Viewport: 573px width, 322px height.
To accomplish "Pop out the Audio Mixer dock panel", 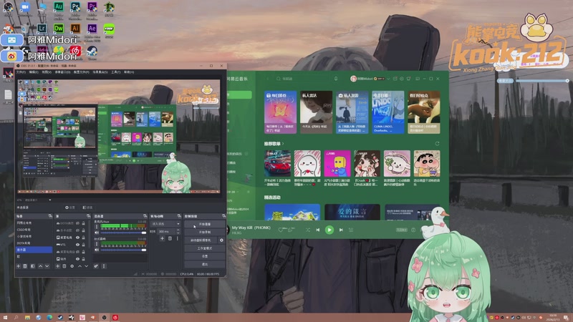I will [x=145, y=216].
